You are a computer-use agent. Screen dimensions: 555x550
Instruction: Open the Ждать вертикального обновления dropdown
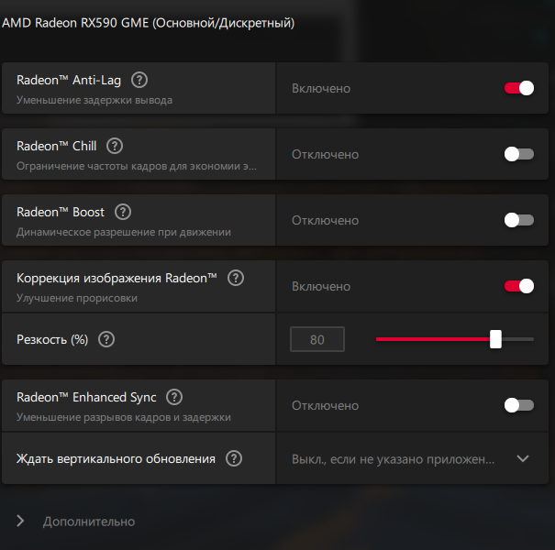[x=413, y=458]
